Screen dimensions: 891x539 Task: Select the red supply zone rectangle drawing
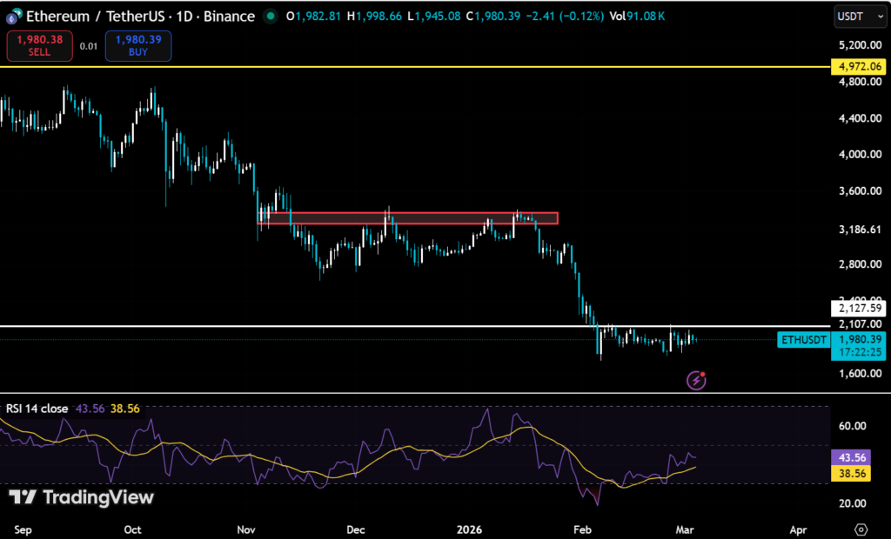(409, 218)
